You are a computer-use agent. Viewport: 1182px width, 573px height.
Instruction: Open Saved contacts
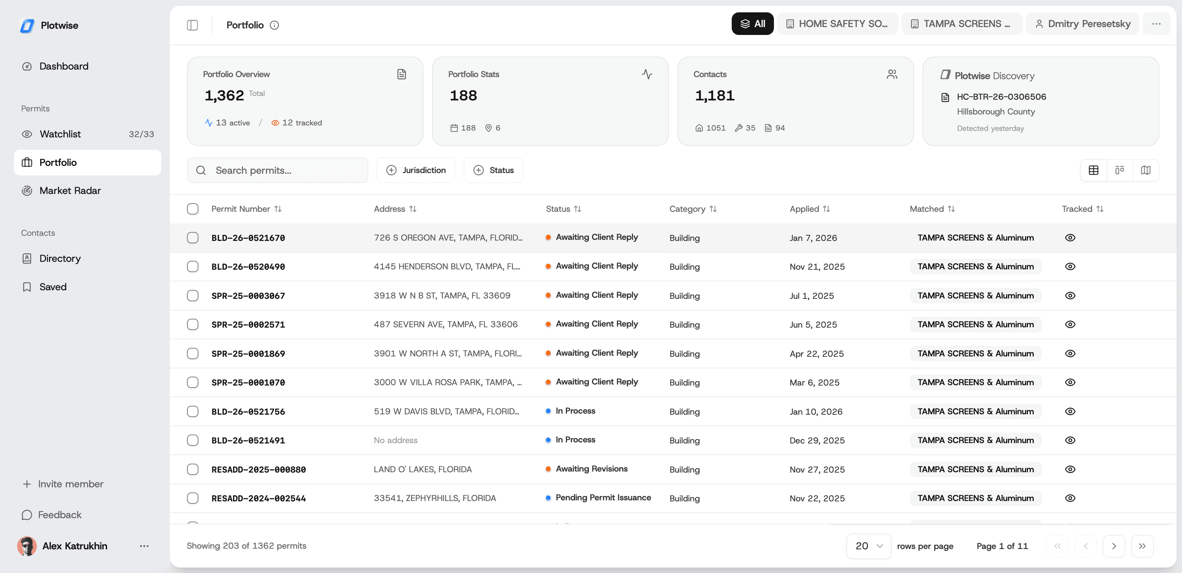pos(53,287)
